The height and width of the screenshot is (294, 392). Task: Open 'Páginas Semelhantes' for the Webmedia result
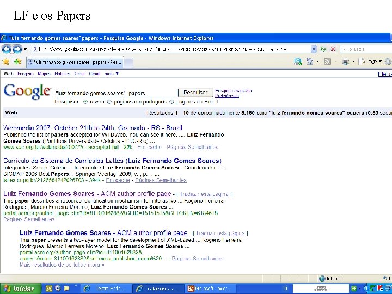click(x=193, y=147)
